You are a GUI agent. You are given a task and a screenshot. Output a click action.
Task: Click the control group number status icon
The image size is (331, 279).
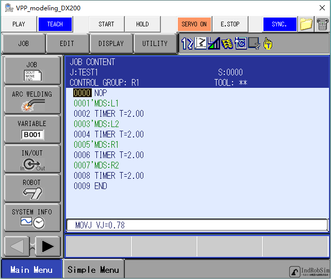pyautogui.click(x=187, y=43)
